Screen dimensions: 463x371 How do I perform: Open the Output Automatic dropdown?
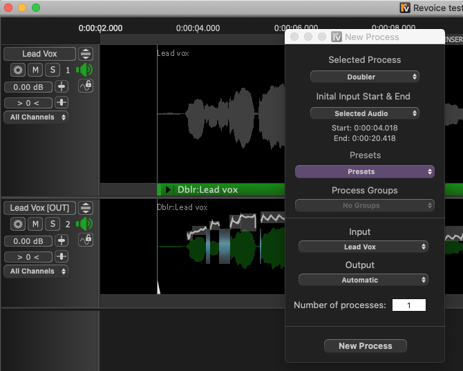point(363,280)
